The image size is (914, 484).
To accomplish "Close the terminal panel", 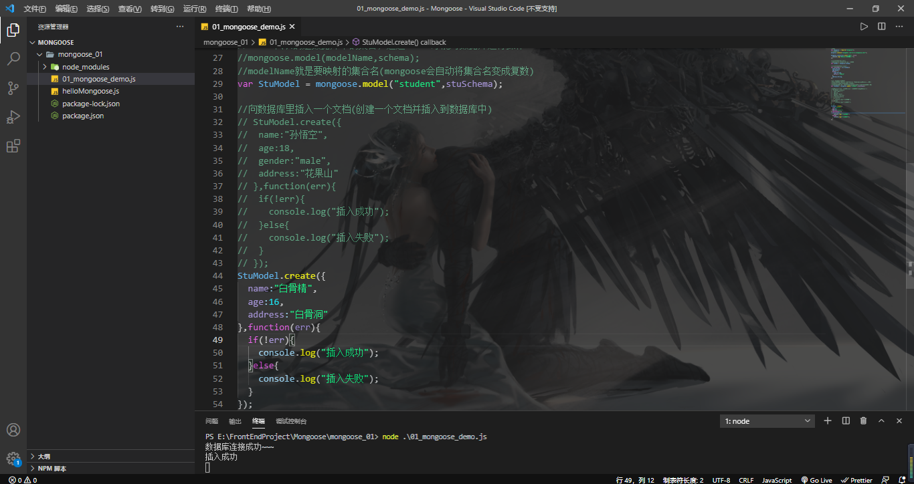I will pos(899,420).
